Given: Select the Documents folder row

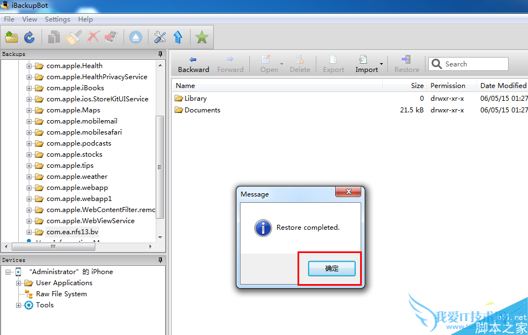Looking at the screenshot, I should tap(350, 110).
